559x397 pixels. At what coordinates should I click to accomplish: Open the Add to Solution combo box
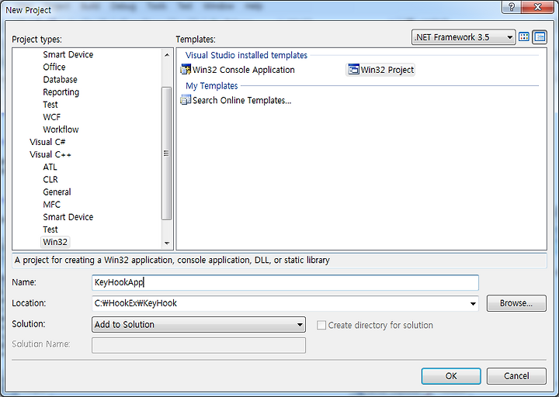pos(199,324)
